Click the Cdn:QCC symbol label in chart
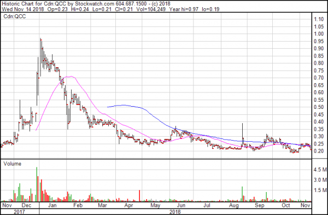Screen dimensions: 328x215 coord(14,16)
